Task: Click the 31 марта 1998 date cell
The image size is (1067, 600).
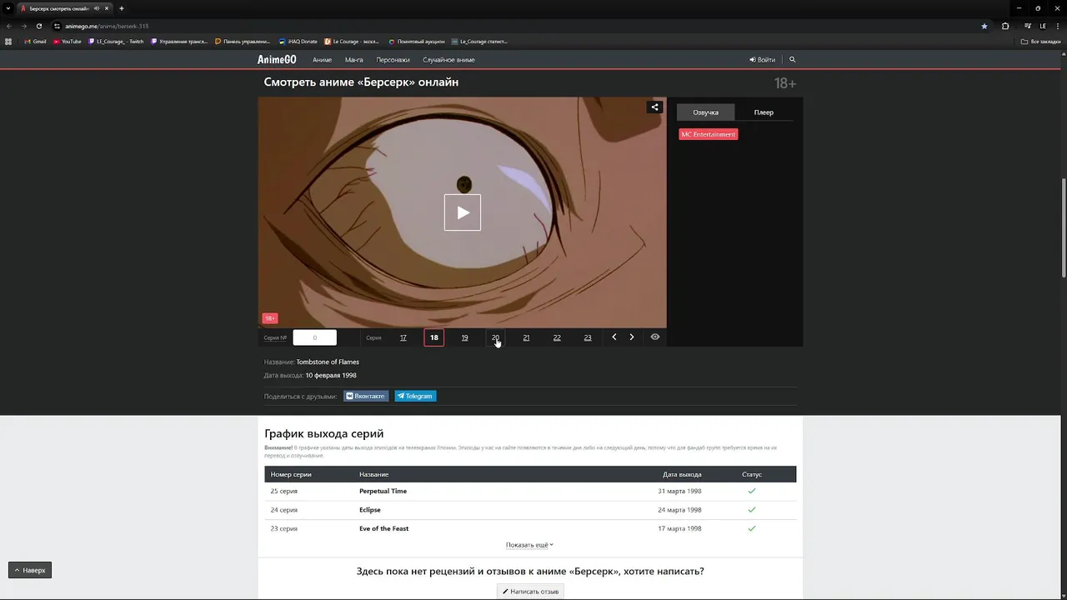Action: [679, 491]
